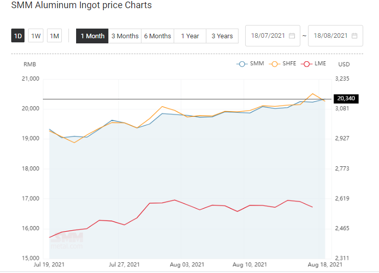Click the 19,000 RMB axis value

tap(31, 139)
